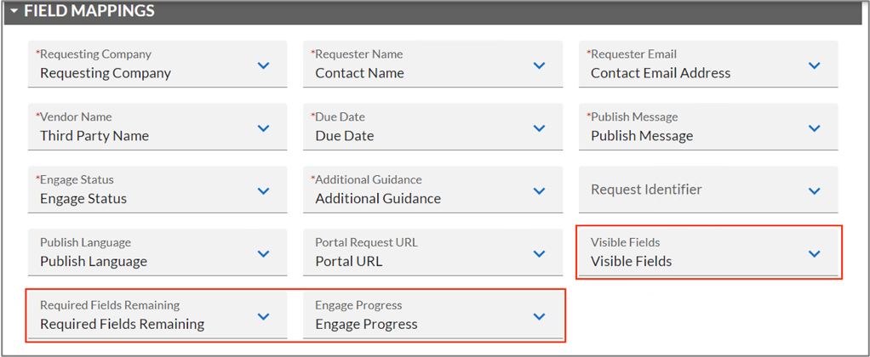
Task: Expand the Requester Name dropdown arrow
Action: click(x=539, y=65)
